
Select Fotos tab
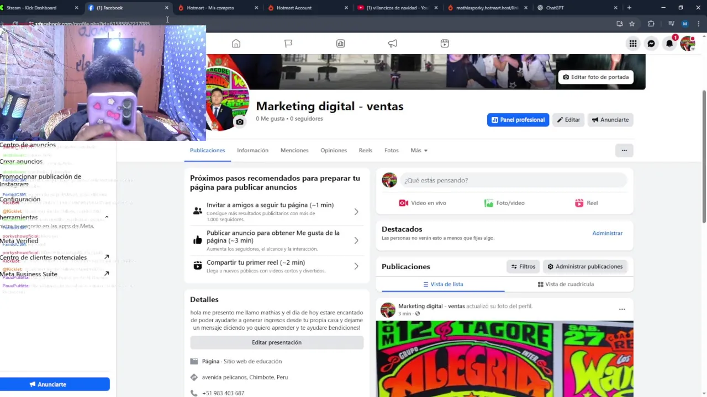[x=392, y=151]
